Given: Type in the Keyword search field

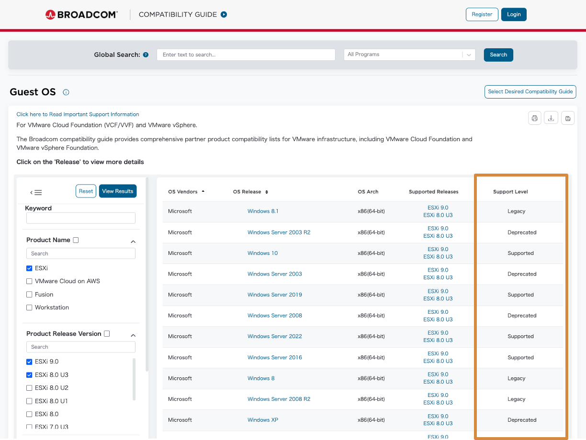Looking at the screenshot, I should 80,218.
